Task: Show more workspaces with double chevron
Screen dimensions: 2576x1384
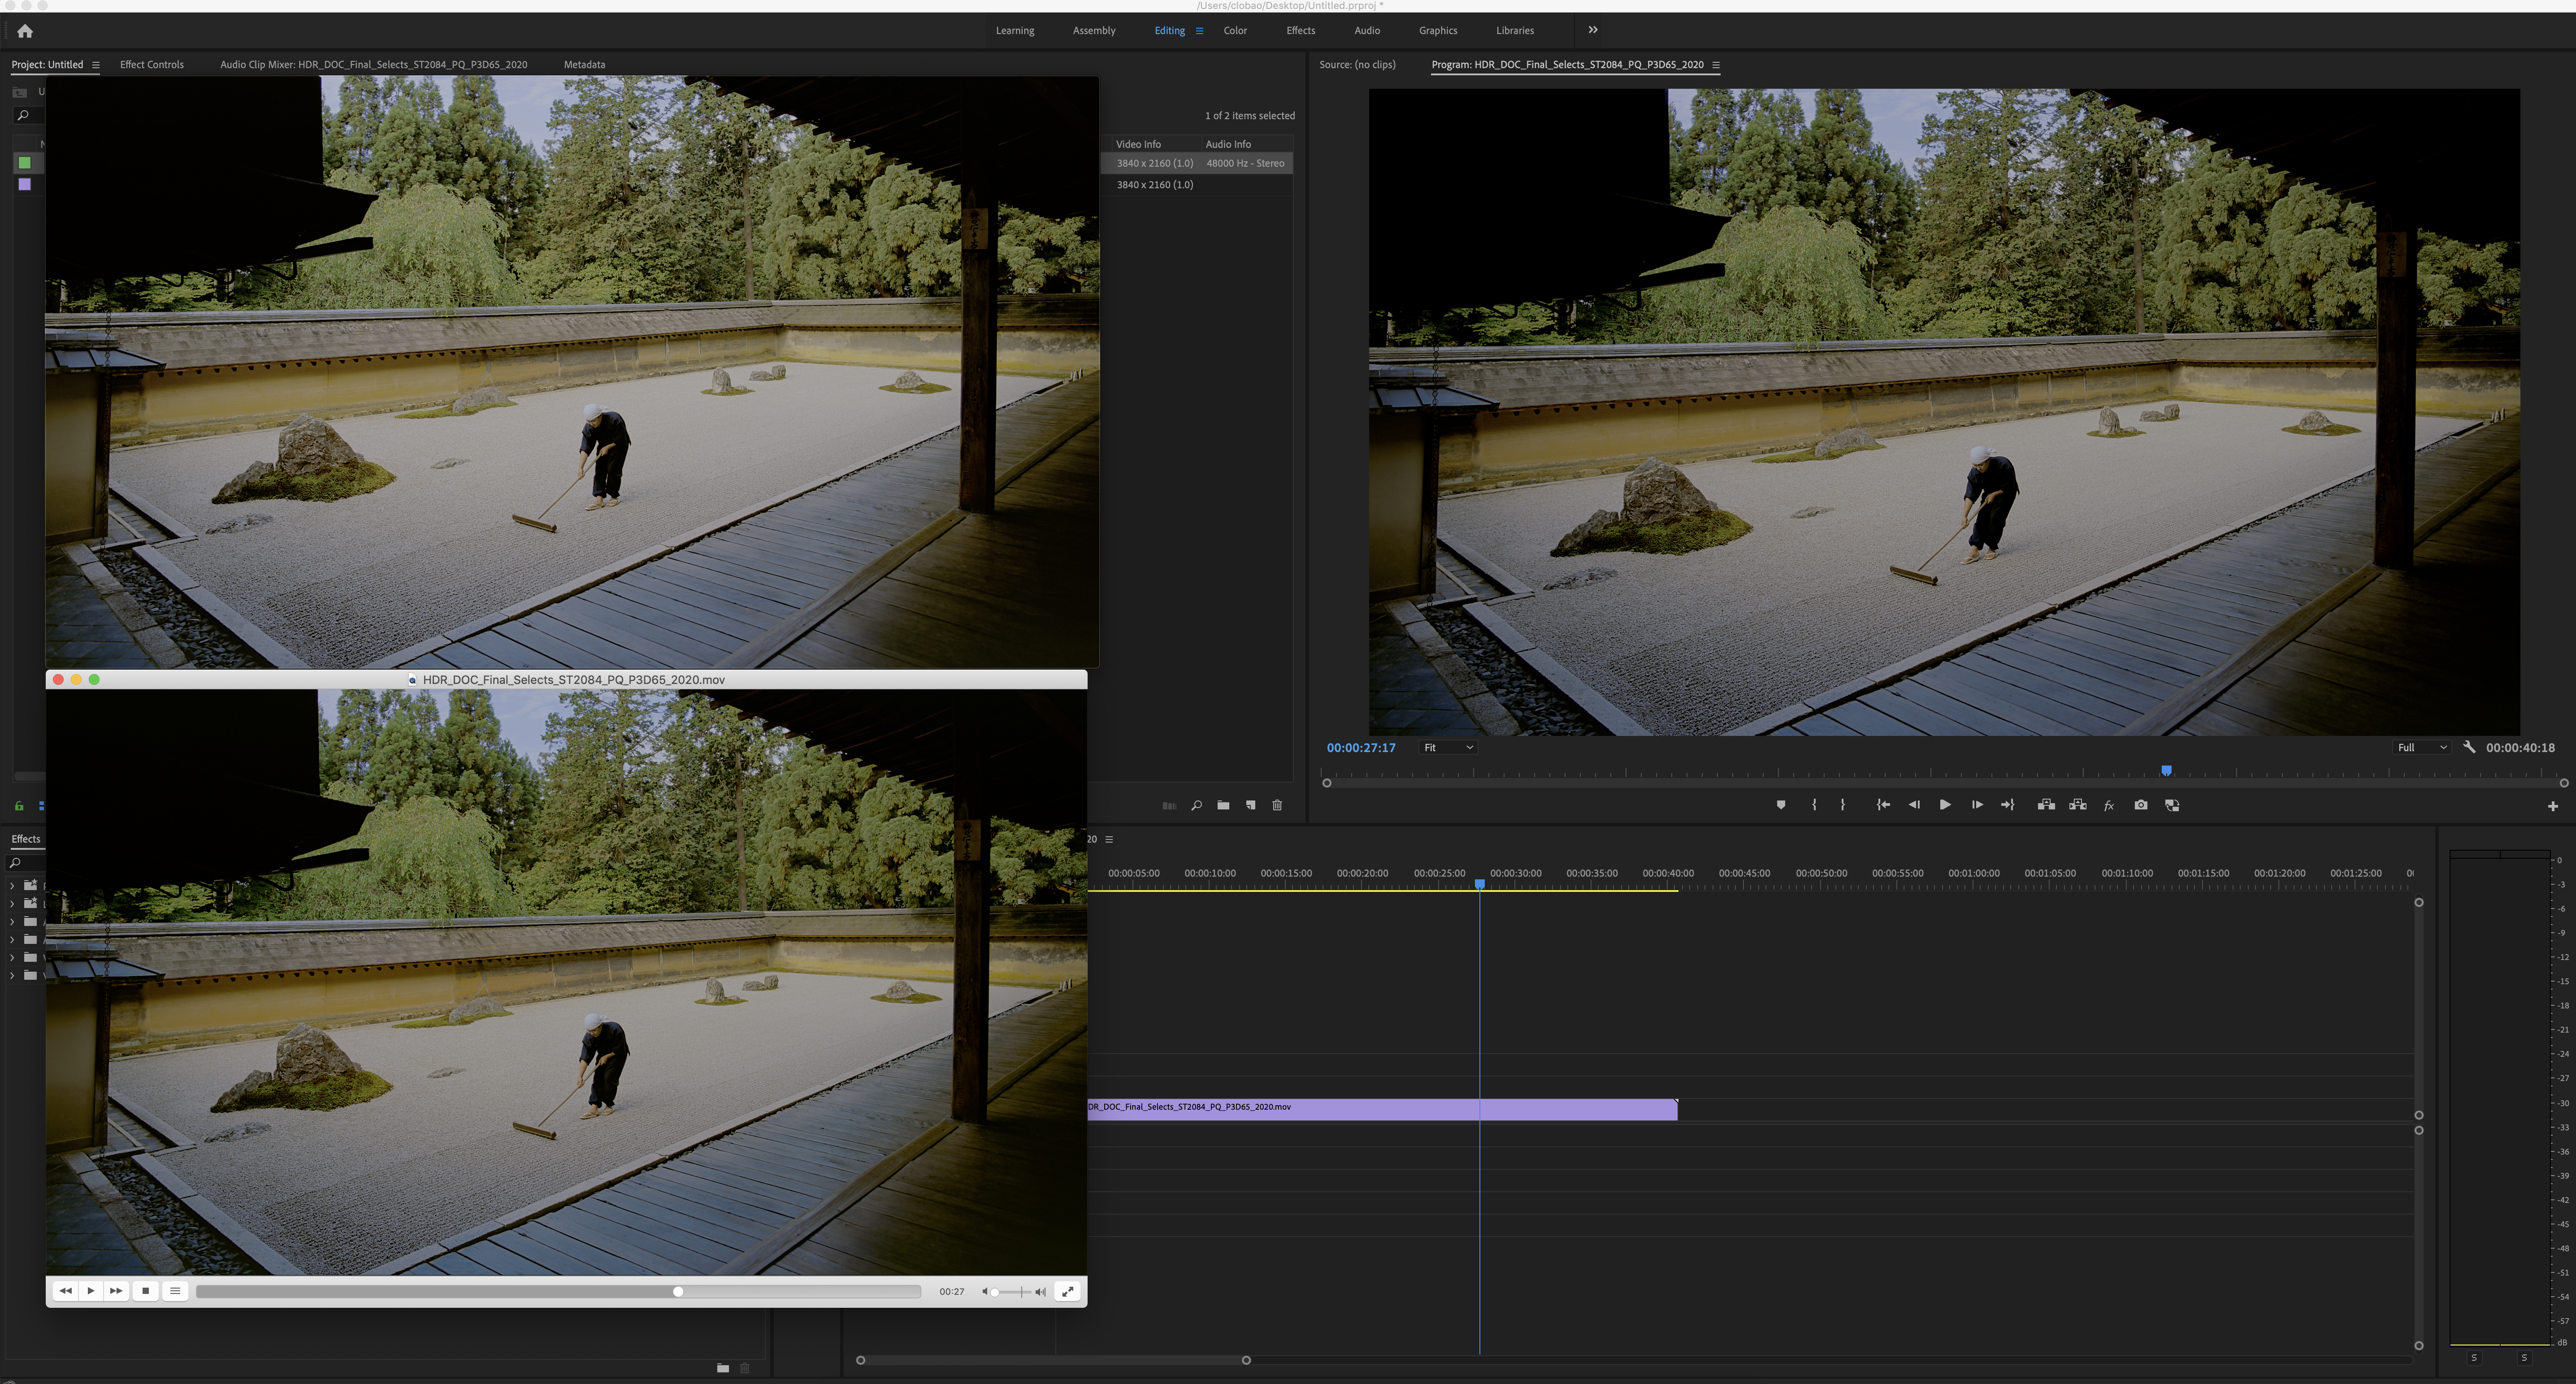Action: [x=1593, y=30]
